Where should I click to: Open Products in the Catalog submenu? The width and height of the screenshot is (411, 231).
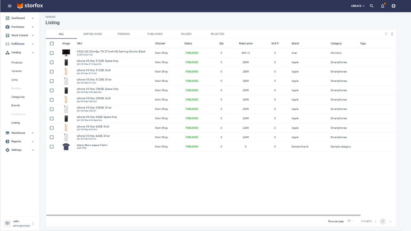(x=17, y=63)
